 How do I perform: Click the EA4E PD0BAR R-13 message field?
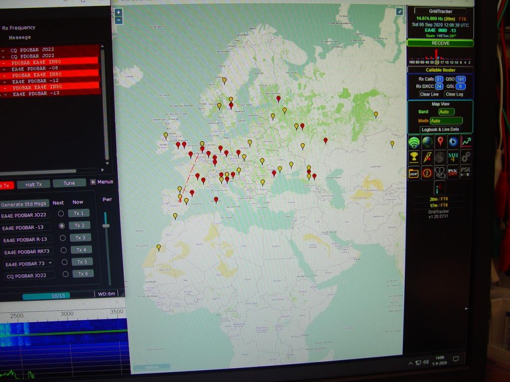tap(26, 240)
